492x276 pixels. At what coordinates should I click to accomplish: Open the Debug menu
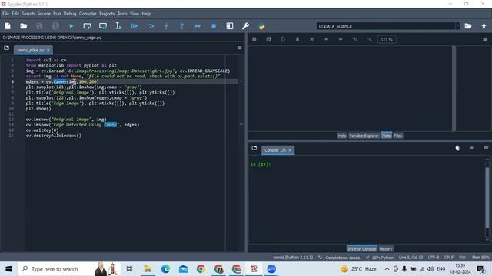(70, 14)
